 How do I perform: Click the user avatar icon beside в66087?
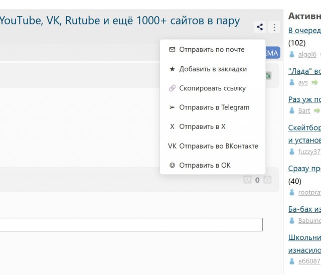coord(292,261)
